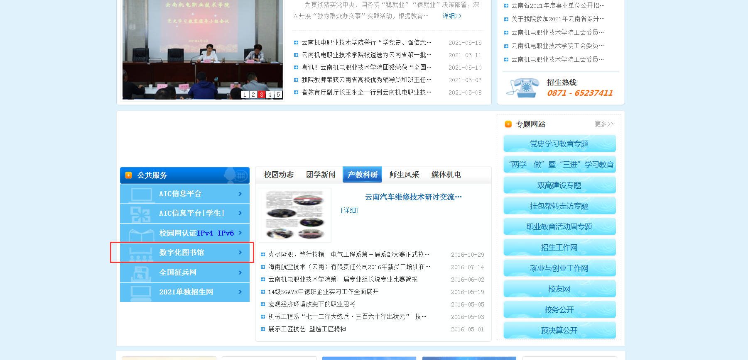The image size is (748, 360).
Task: Open the 师生风采 tab
Action: click(404, 175)
